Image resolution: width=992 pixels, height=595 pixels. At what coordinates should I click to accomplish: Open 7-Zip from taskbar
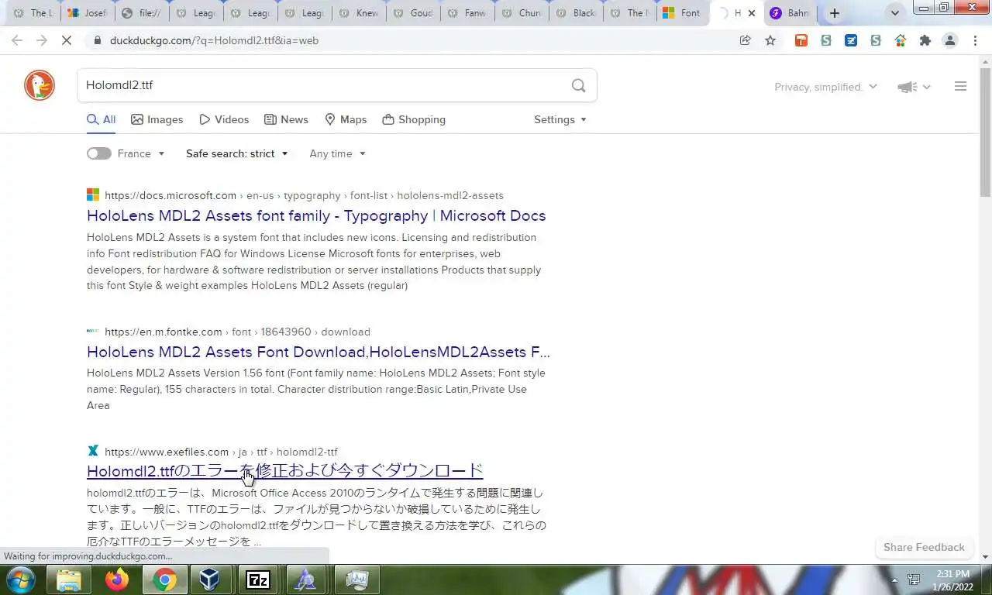[x=258, y=580]
